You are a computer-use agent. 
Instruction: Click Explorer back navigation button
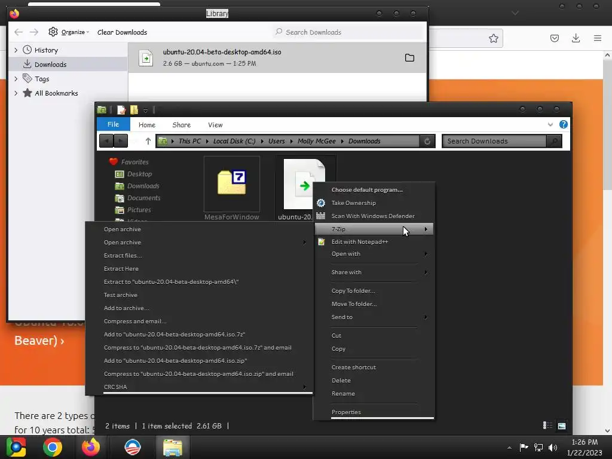[106, 141]
